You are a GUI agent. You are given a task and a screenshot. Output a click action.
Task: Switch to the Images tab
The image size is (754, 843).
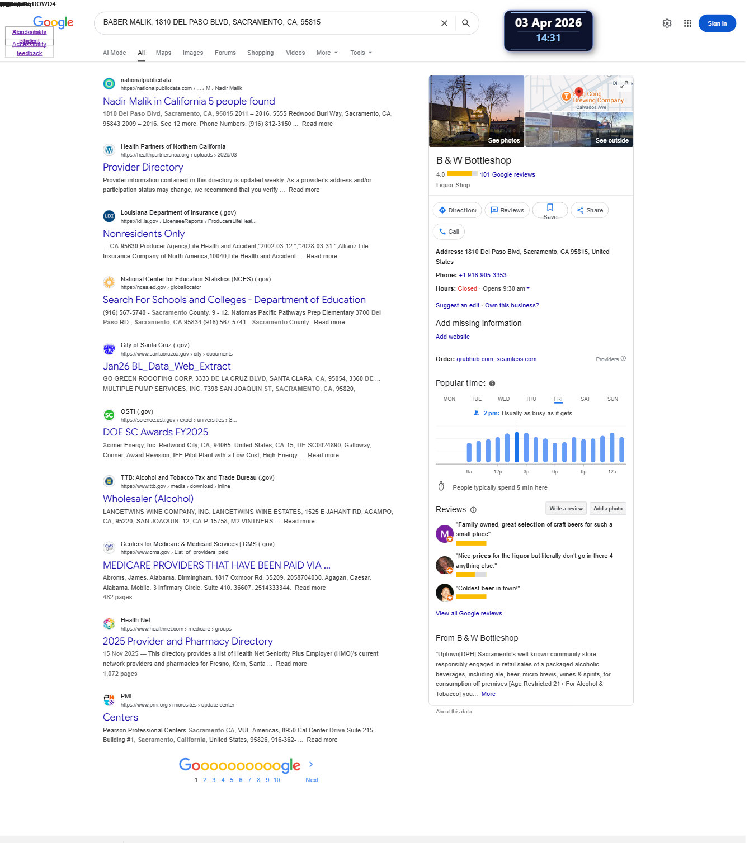click(193, 53)
